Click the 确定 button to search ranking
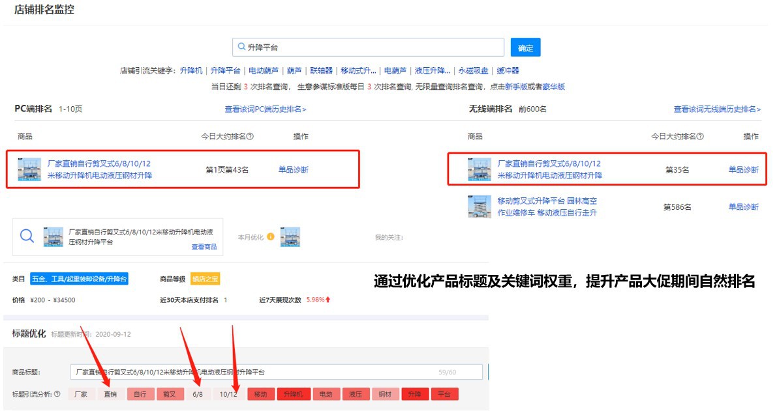This screenshot has height=411, width=777. [525, 48]
